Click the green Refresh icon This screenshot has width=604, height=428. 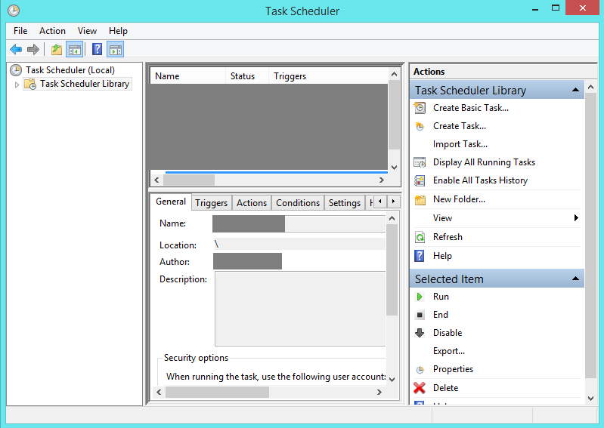click(420, 237)
